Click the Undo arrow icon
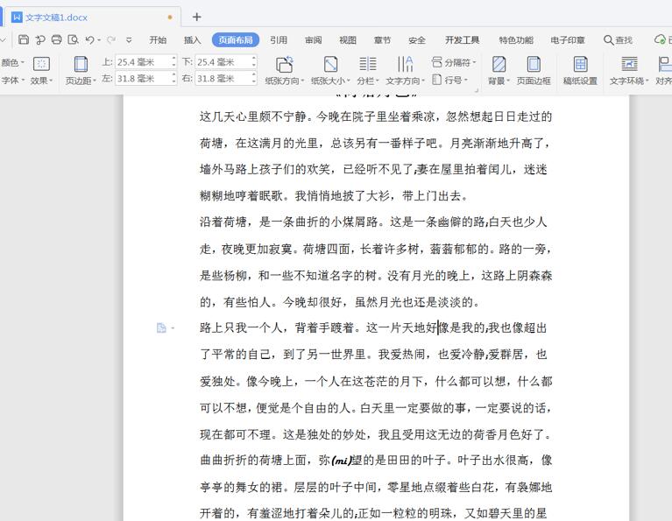 [89, 40]
